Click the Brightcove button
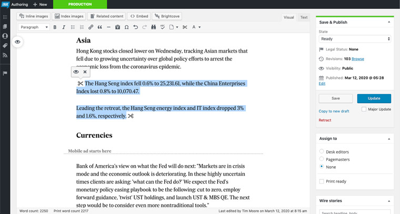The width and height of the screenshot is (400, 214). click(x=167, y=16)
